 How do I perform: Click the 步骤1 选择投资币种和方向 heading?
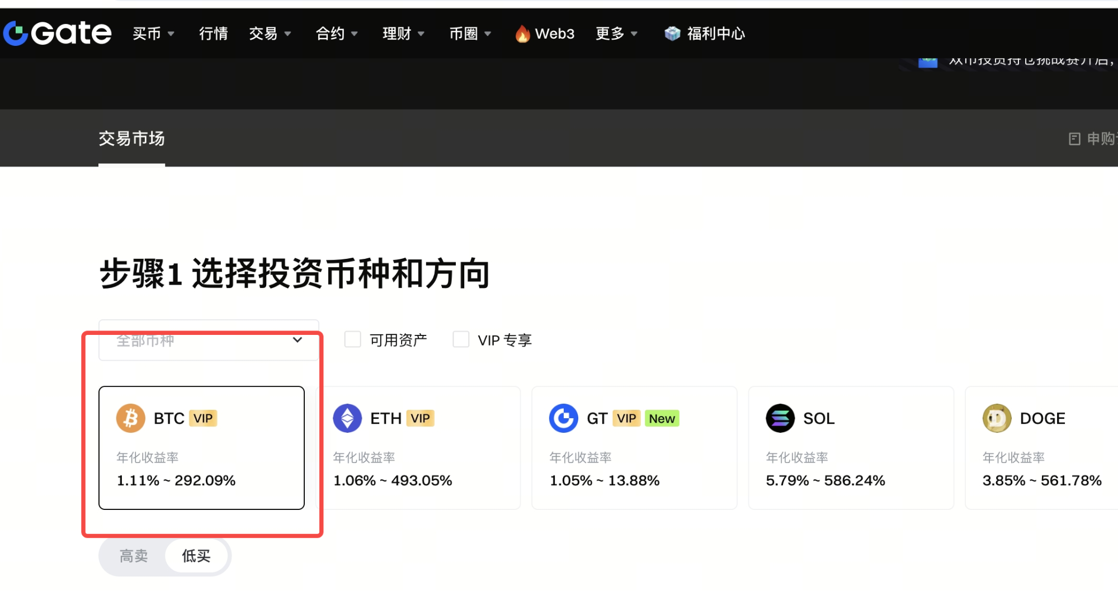[x=295, y=274]
